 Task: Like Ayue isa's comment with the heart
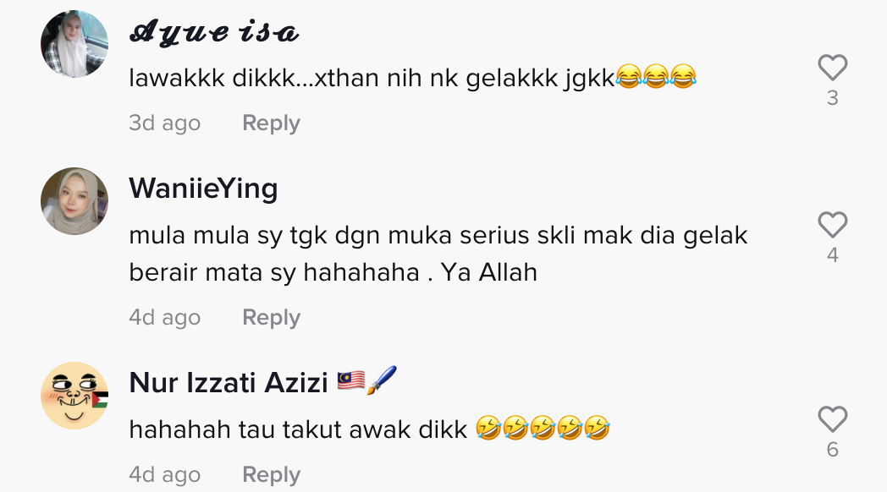point(832,68)
